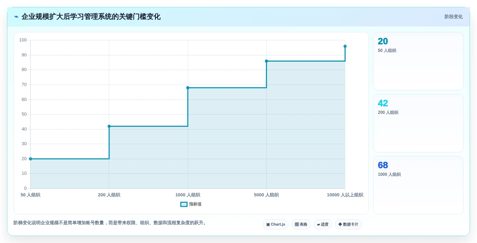
Task: Select the 进度 tag
Action: [323, 225]
